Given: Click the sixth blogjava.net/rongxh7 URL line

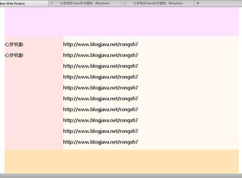Looking at the screenshot, I should point(101,98).
